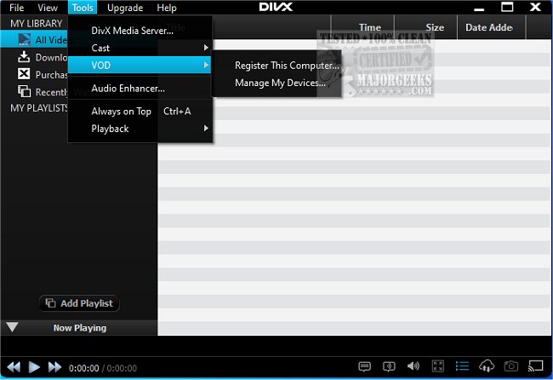
Task: Click the volume speaker icon
Action: (413, 366)
